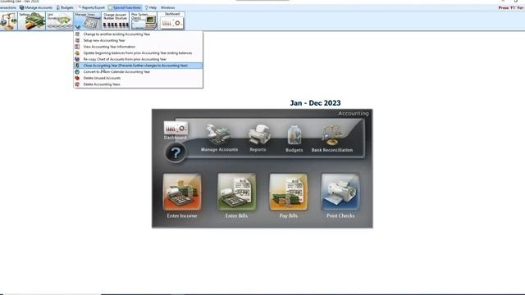
Task: Open the Special Functions menu
Action: [125, 7]
